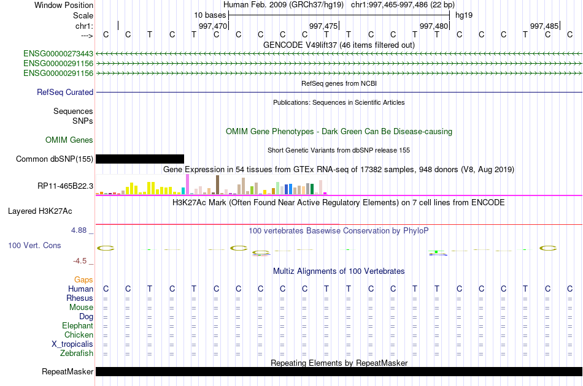Click the 997,480 coordinate marker

tap(434, 26)
